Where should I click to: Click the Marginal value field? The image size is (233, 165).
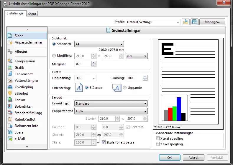click(83, 64)
